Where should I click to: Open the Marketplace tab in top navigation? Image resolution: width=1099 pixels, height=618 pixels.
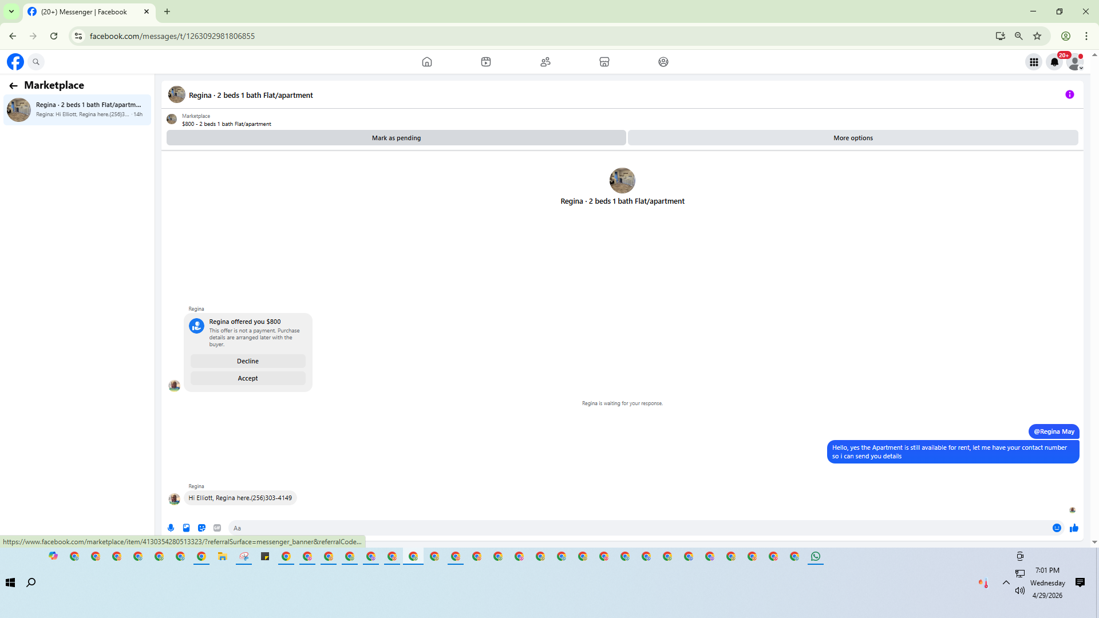point(604,62)
